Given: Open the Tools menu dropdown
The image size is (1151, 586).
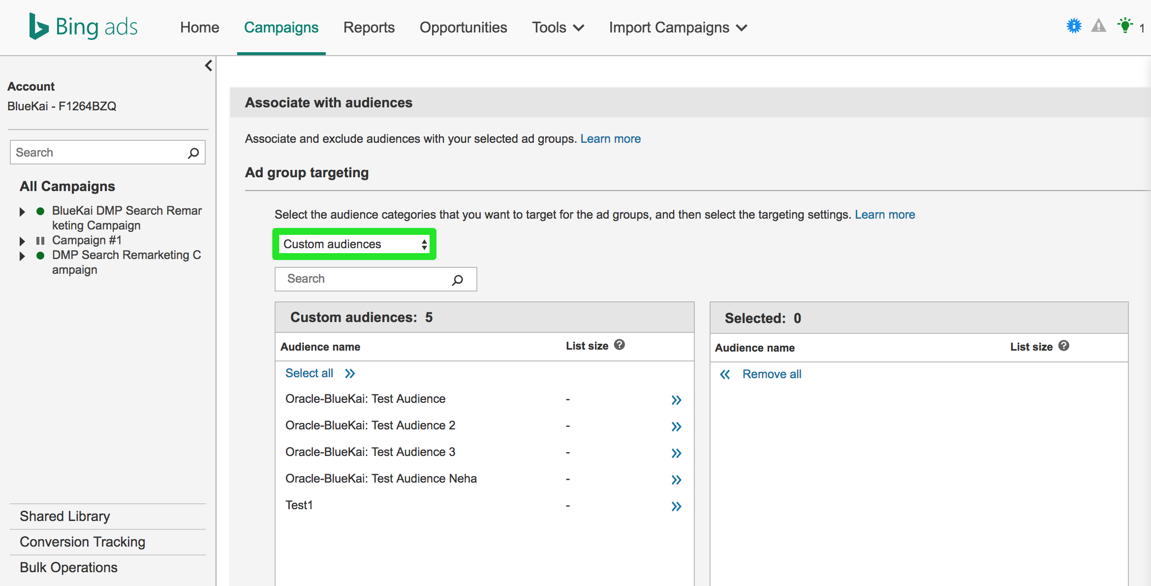Looking at the screenshot, I should (x=558, y=28).
